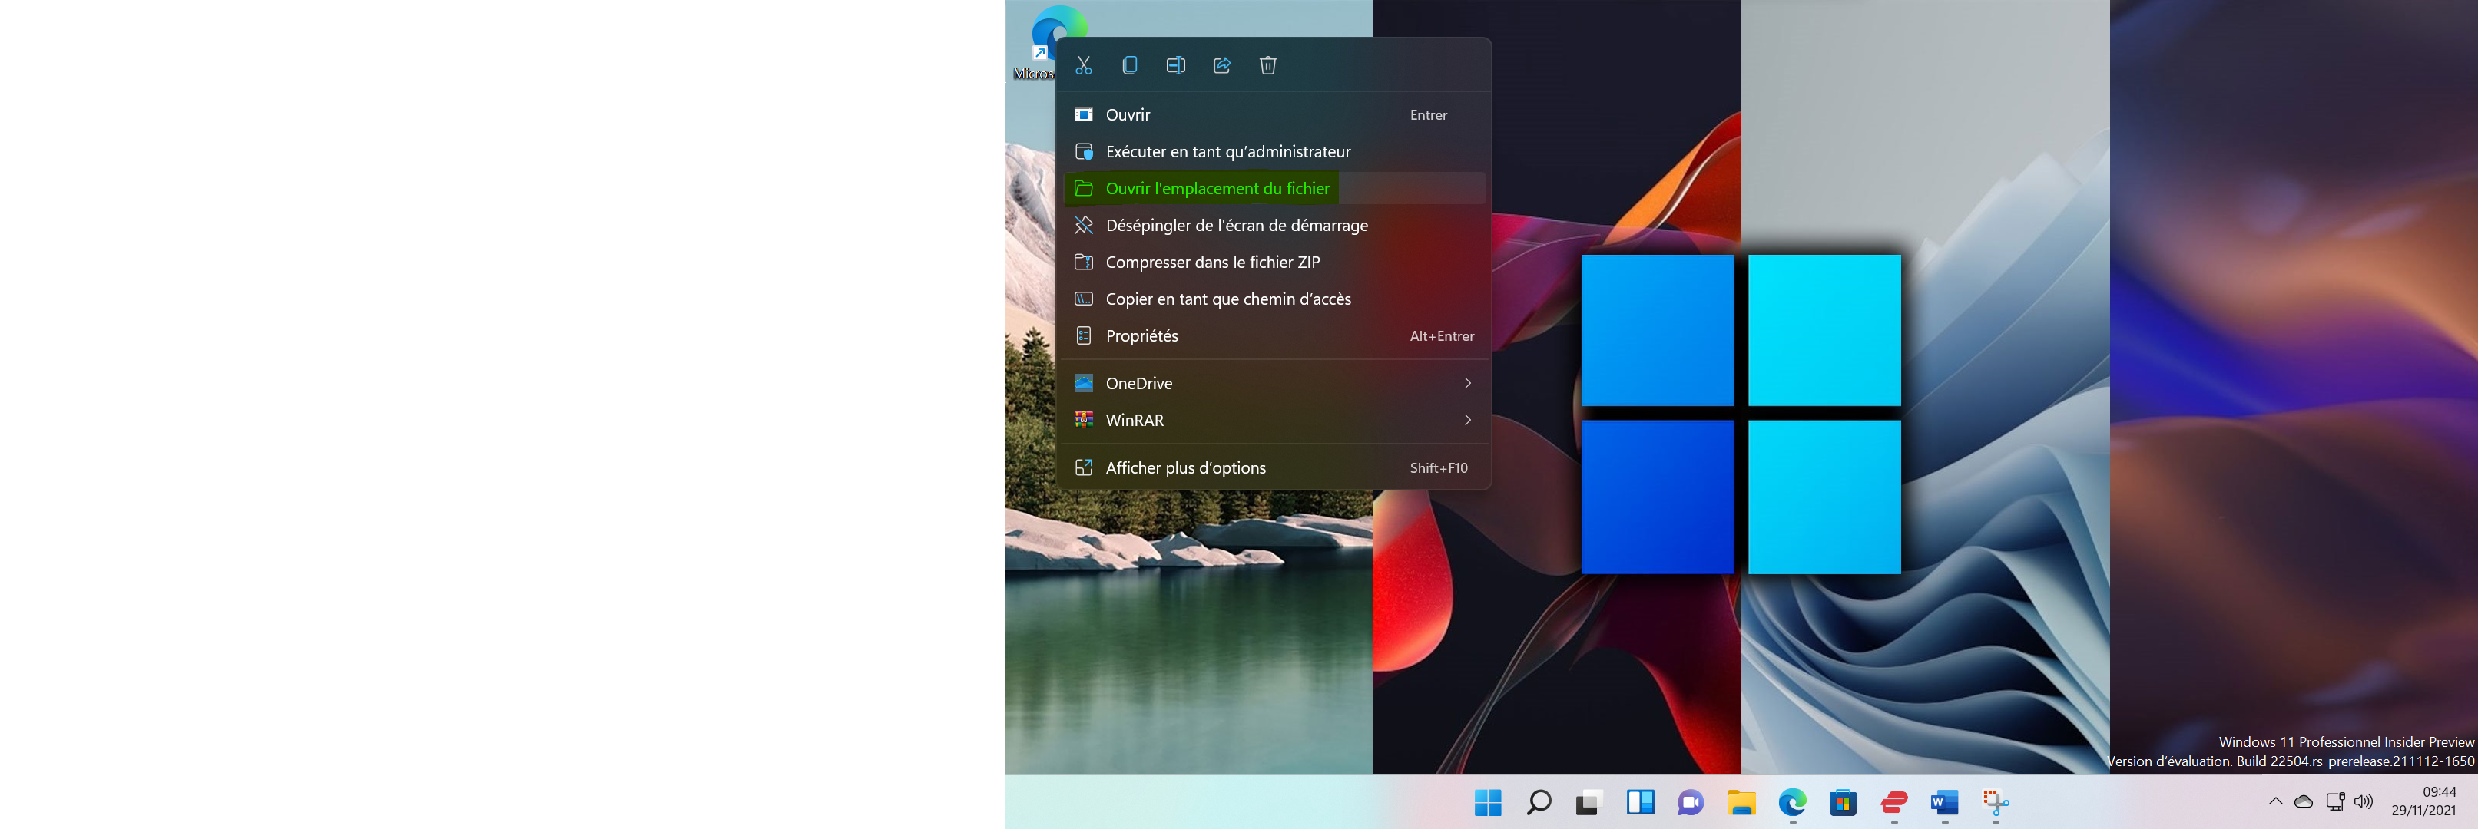The width and height of the screenshot is (2478, 829).
Task: Click the Delete trash icon
Action: pyautogui.click(x=1268, y=65)
